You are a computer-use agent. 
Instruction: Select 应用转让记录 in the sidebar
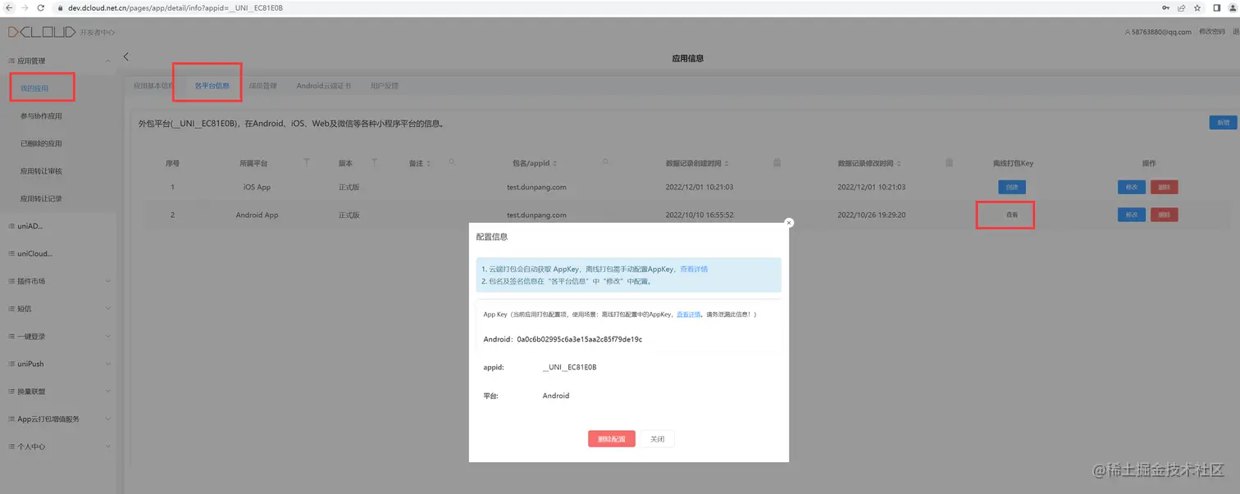tap(41, 198)
